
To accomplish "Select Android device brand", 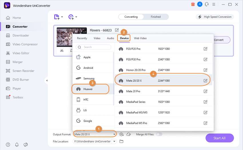I will (93, 68).
